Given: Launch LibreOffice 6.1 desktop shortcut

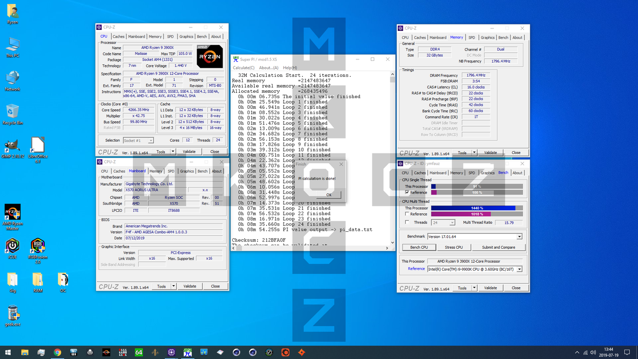Looking at the screenshot, I should tap(38, 151).
